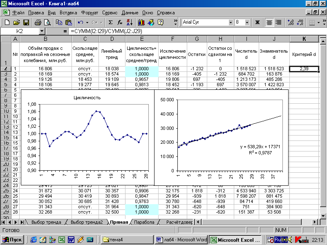Viewport: 327px width, 245px height.
Task: Switch to the Парабола sheet tab
Action: pyautogui.click(x=144, y=222)
